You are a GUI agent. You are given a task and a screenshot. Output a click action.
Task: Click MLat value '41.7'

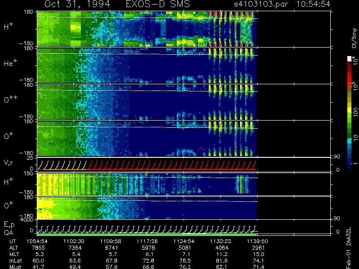[x=38, y=267]
